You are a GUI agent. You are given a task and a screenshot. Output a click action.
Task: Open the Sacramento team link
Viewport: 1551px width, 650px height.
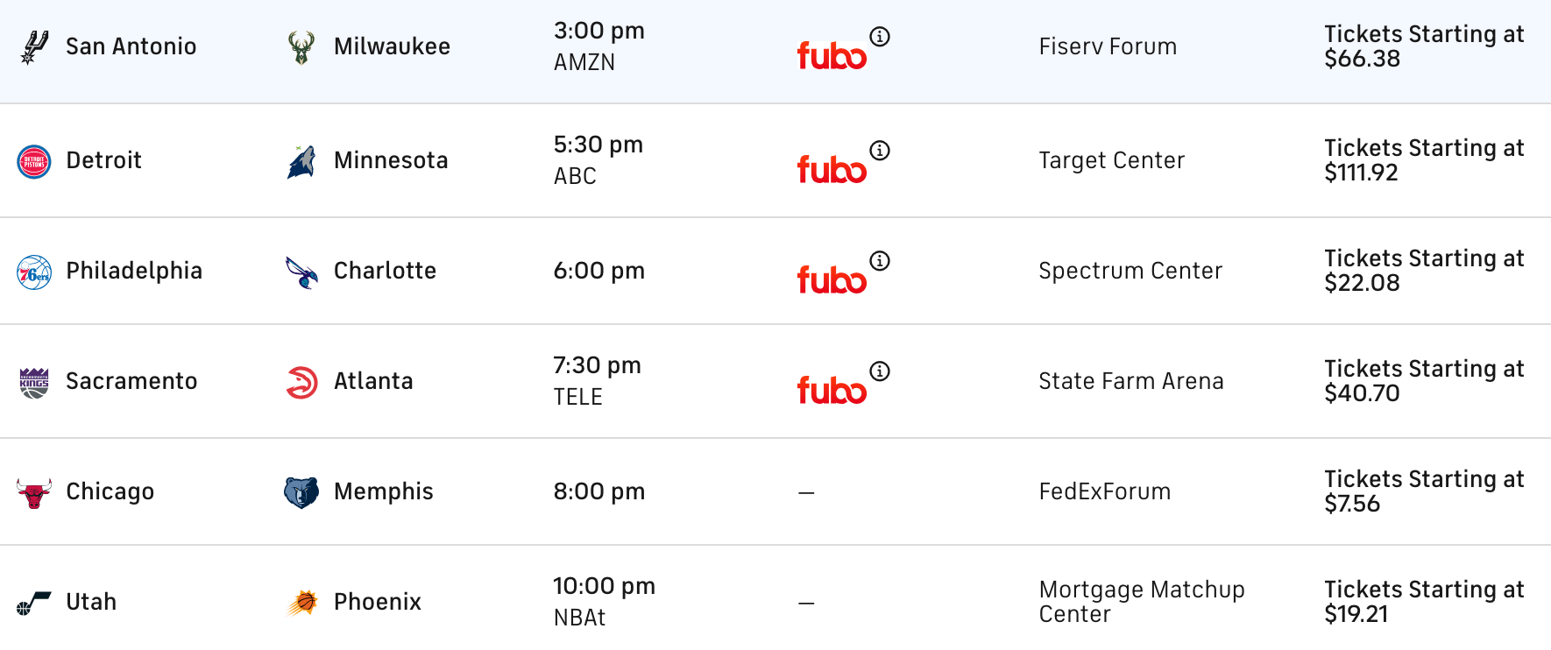131,382
